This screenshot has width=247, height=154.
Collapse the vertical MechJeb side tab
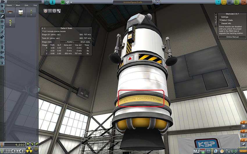point(216,20)
